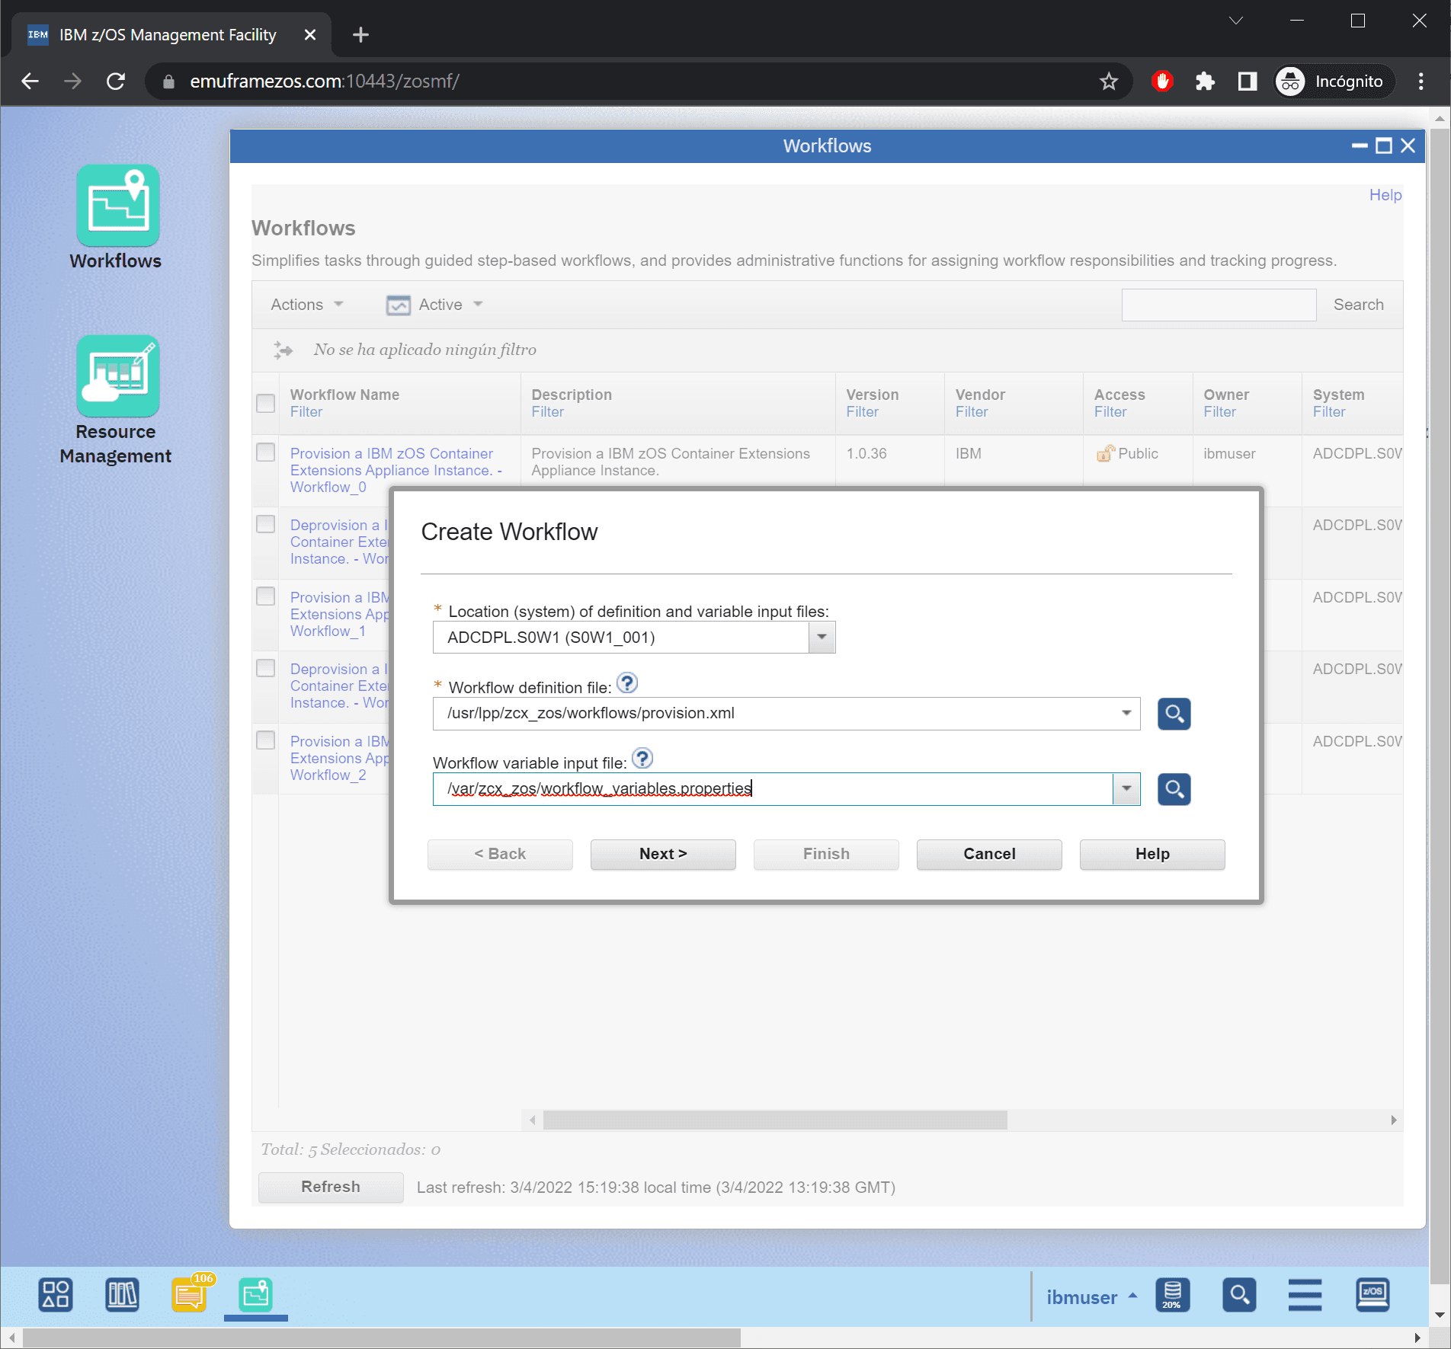
Task: Browse for the workflow variable input file
Action: (x=1174, y=789)
